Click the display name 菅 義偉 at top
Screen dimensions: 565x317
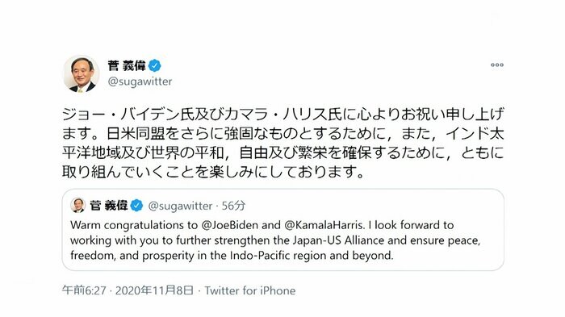pos(127,66)
